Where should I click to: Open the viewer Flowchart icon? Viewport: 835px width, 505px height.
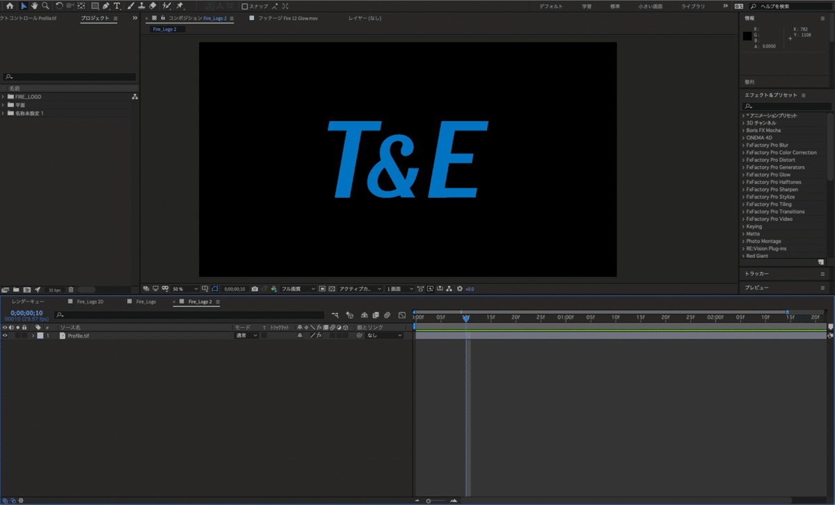pyautogui.click(x=450, y=288)
